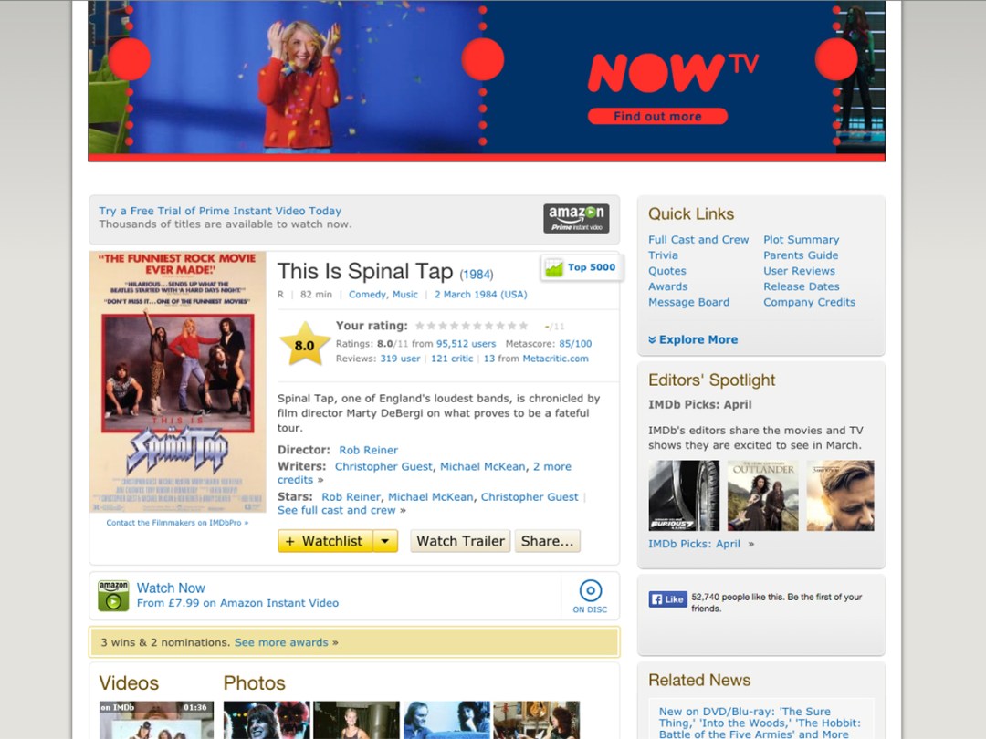The height and width of the screenshot is (739, 986).
Task: Open the Plot Summary quick link
Action: 802,239
